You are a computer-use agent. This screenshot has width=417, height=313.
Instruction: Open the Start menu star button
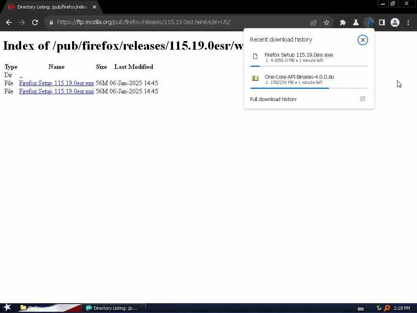tap(7, 308)
